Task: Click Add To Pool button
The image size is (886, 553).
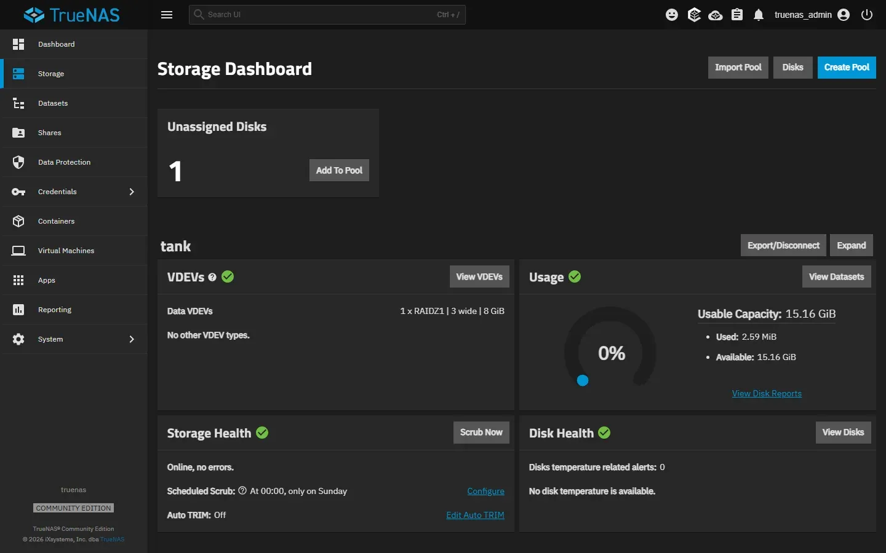Action: (x=339, y=170)
